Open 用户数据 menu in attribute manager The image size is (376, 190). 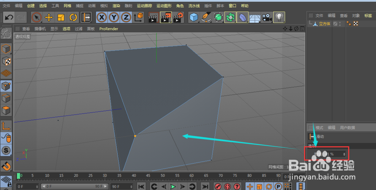tap(347, 128)
